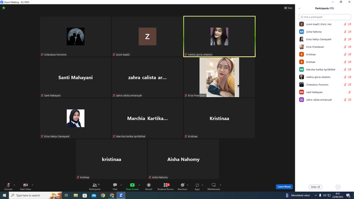Screen dimensions: 354x199
Task: Open Mail app from taskbar
Action: click(93, 195)
